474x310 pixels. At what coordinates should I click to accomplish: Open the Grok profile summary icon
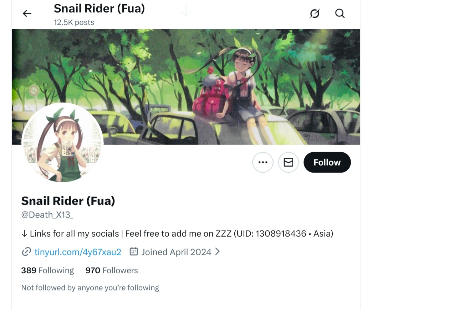pos(314,14)
